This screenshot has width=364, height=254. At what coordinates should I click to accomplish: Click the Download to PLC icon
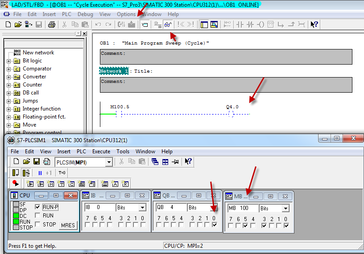tap(132, 25)
